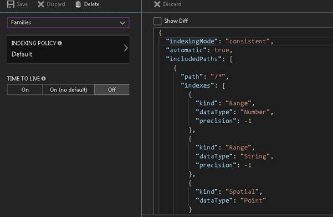Select On (no default) for Time To Live

click(68, 90)
